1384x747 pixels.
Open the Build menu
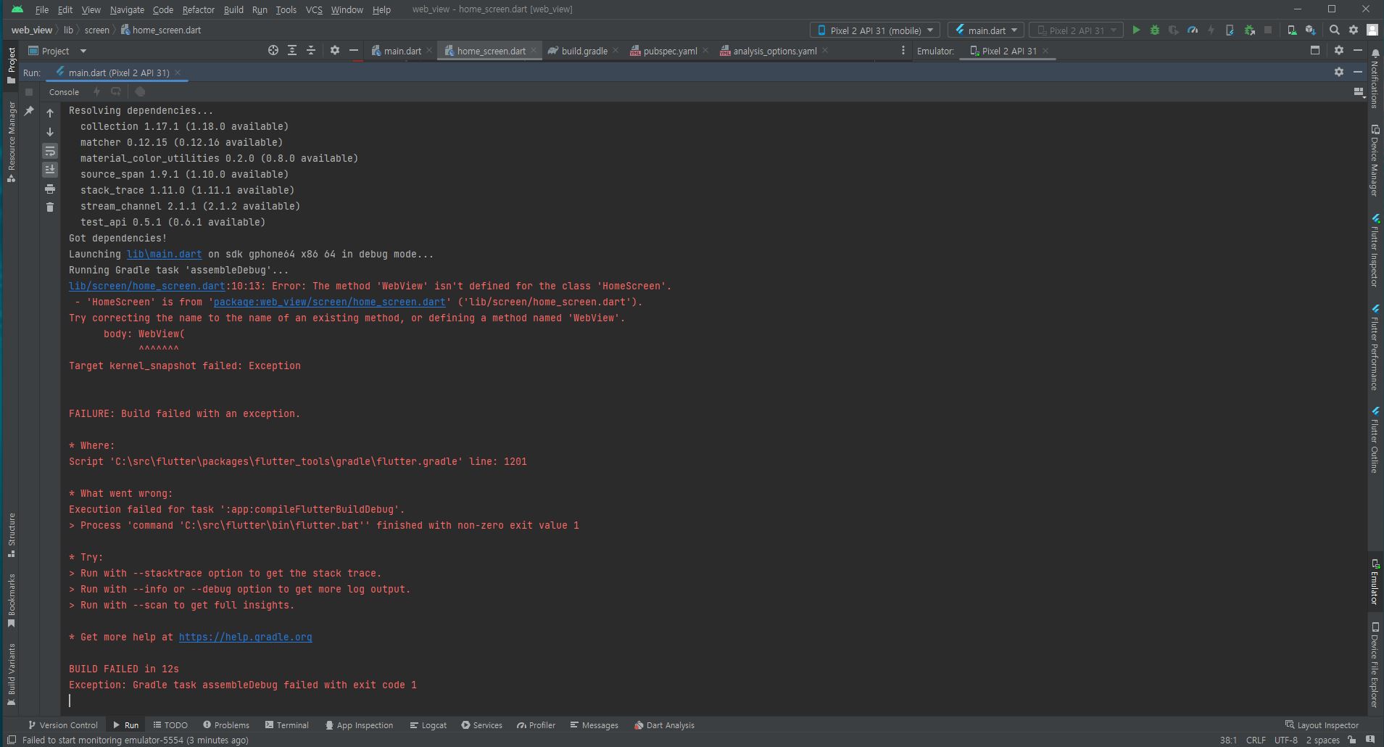[233, 9]
